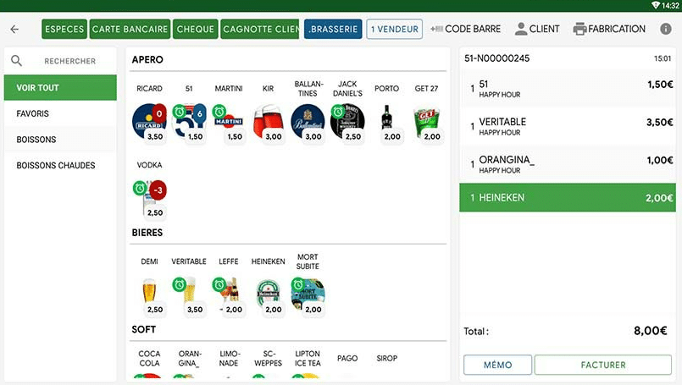Add a Leffe beer
This screenshot has width=682, height=385.
pyautogui.click(x=229, y=295)
